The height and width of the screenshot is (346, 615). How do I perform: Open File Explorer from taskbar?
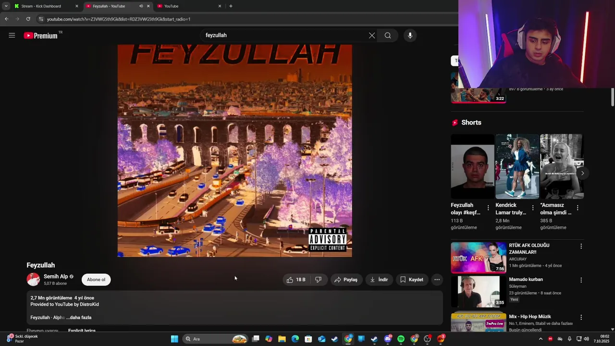tap(282, 339)
